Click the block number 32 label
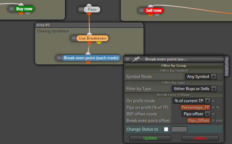Image resolution: width=232 pixels, height=144 pixels. (x=12, y=9)
